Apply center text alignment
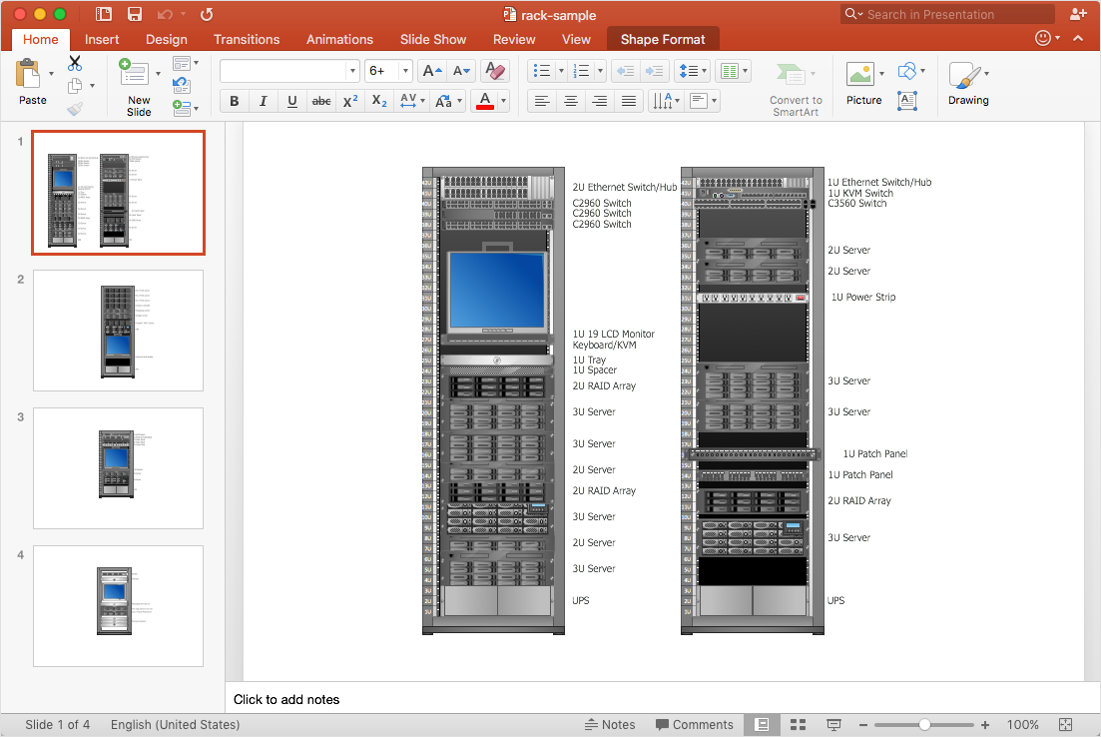Image resolution: width=1101 pixels, height=737 pixels. point(571,101)
